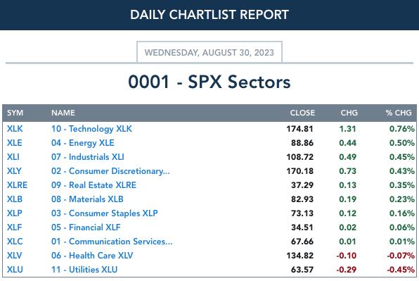Open 01 - Communication Services link
Image resolution: width=419 pixels, height=281 pixels.
click(112, 242)
